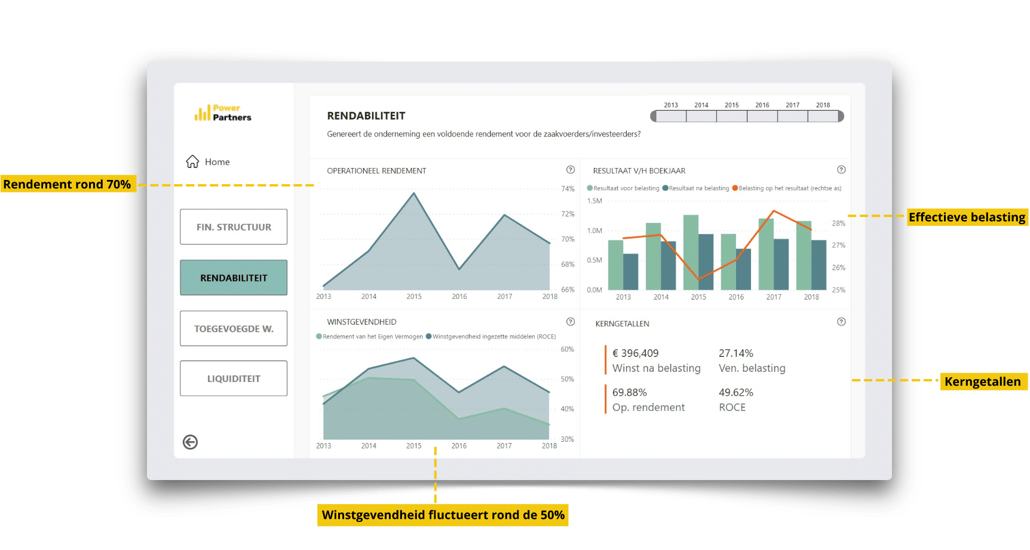Click the 1.5M axis label in Resultaat chart

[594, 201]
